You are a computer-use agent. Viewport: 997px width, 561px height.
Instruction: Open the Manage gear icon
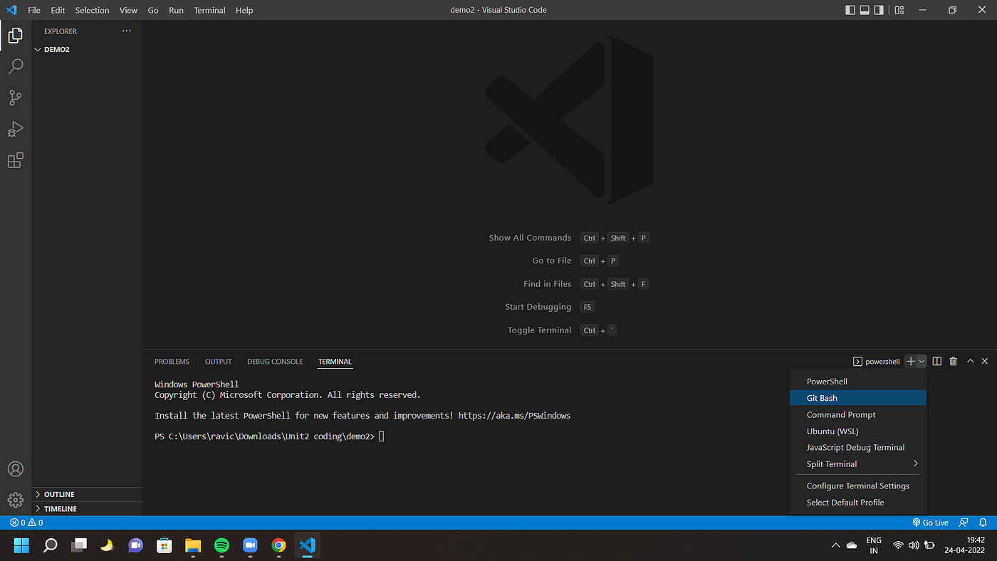(x=15, y=500)
